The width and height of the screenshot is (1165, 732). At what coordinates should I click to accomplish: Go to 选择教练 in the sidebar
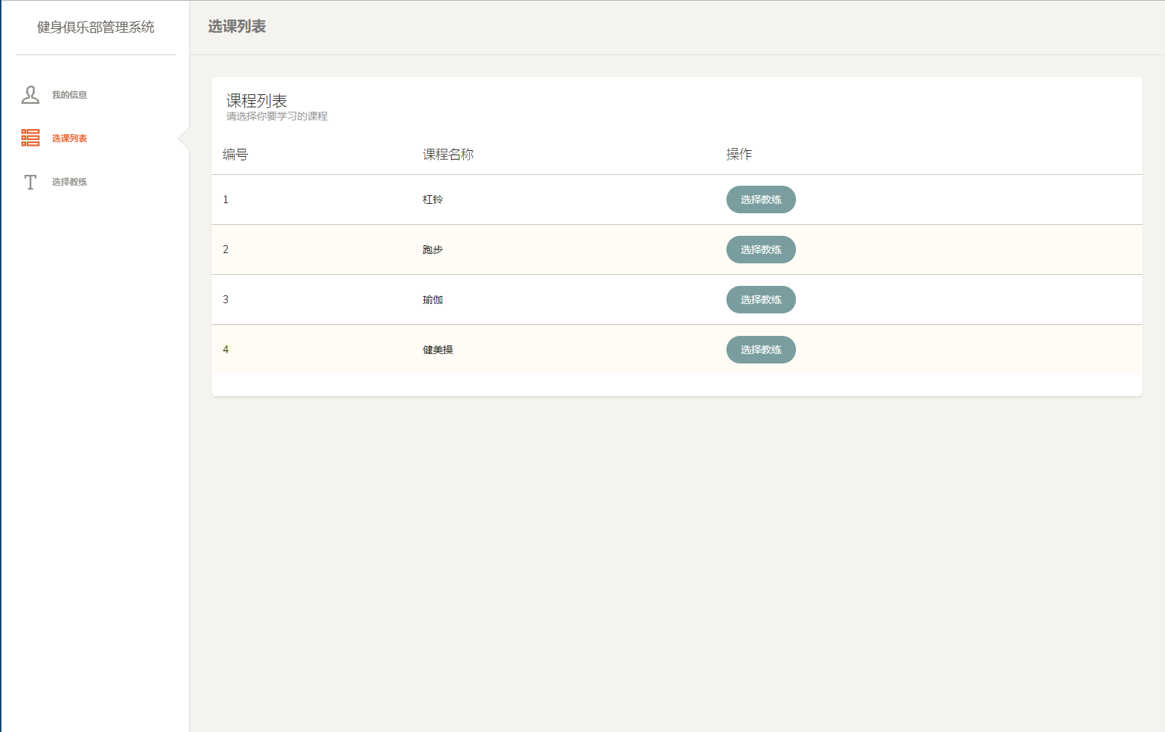click(x=70, y=182)
